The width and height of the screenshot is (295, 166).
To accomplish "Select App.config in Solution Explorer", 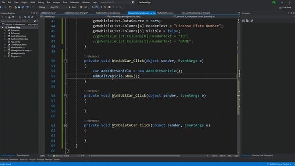I will pos(15,42).
